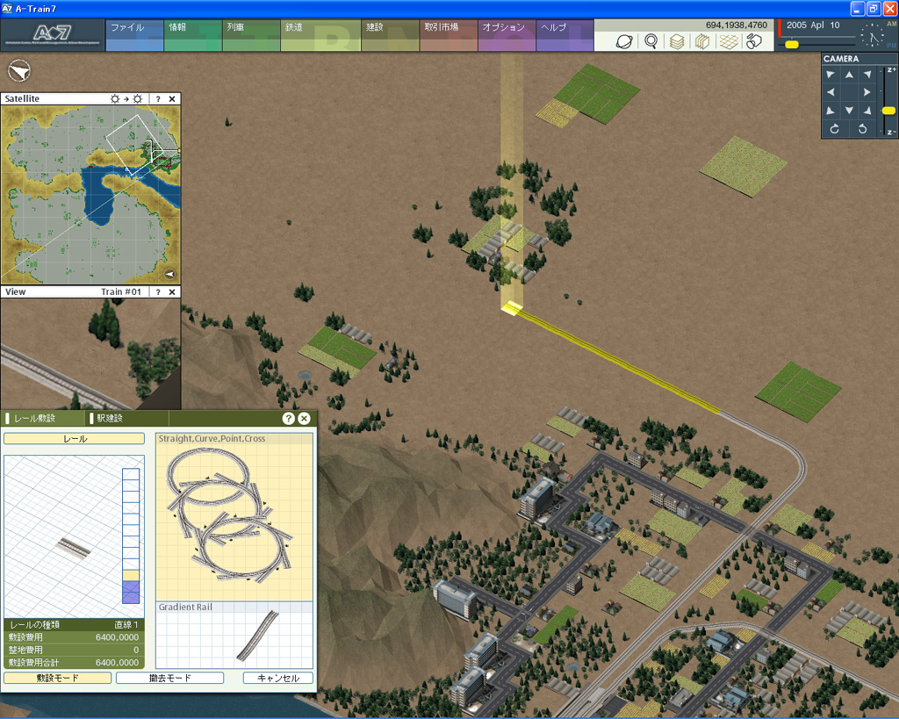Open help for the Satellite panel
The height and width of the screenshot is (719, 899).
158,98
